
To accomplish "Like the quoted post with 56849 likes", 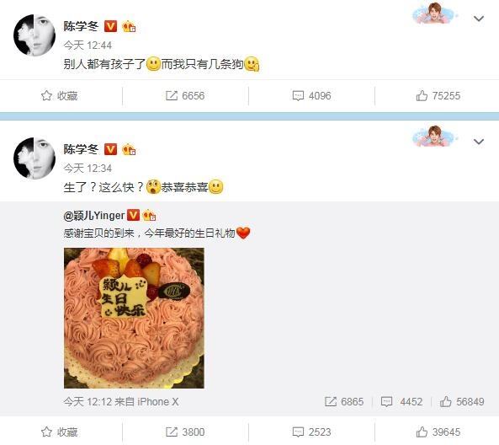I will [x=462, y=401].
